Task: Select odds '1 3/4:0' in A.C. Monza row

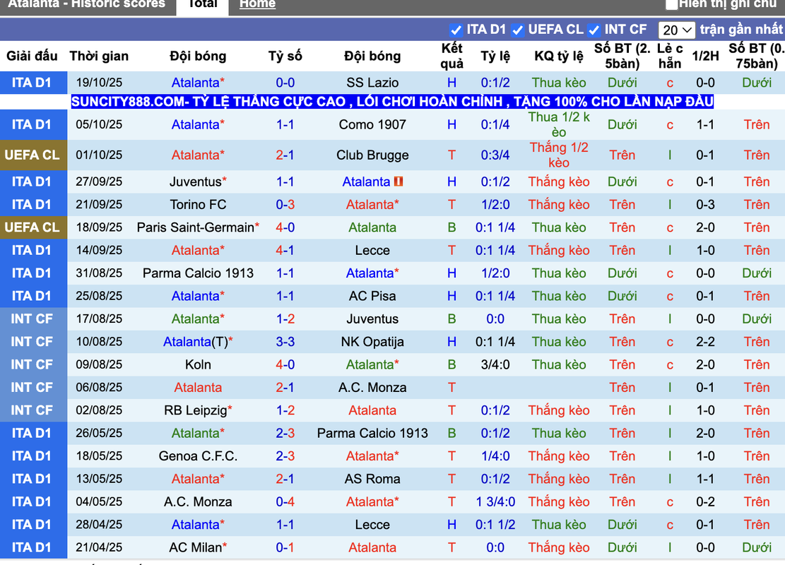Action: point(495,502)
